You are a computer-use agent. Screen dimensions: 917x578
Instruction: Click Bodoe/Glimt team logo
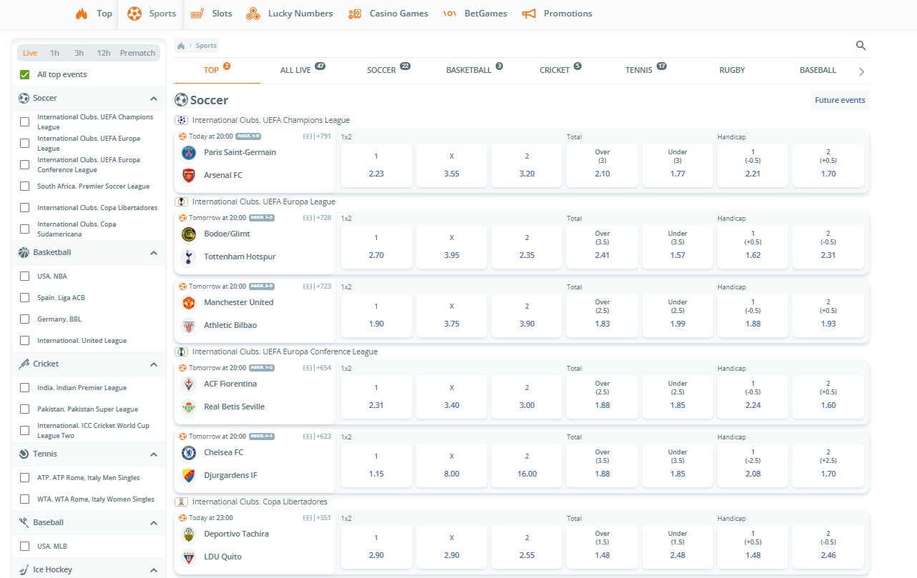[189, 234]
